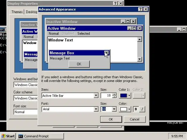The width and height of the screenshot is (187, 140).
Task: Click the preview scrollbar down arrow
Action: [140, 59]
